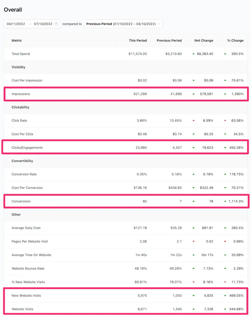Click the Overall page title

[13, 9]
